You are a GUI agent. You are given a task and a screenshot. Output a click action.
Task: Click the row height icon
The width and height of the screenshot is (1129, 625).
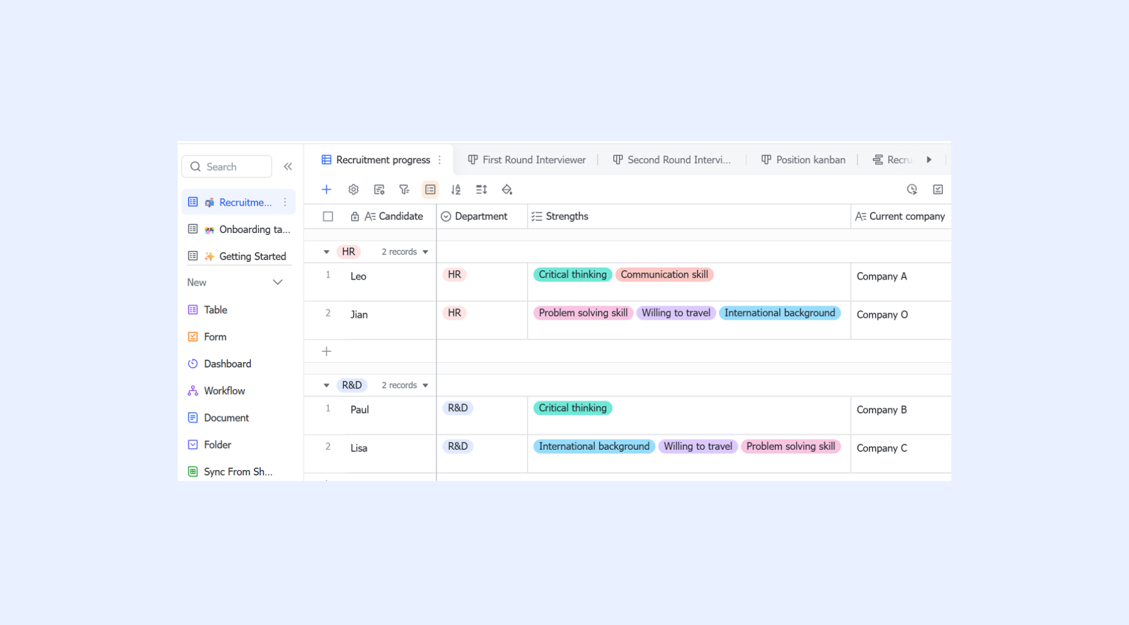[x=481, y=190]
